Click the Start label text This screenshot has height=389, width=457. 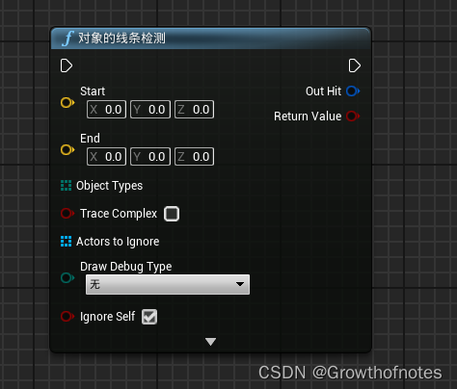[x=93, y=91]
